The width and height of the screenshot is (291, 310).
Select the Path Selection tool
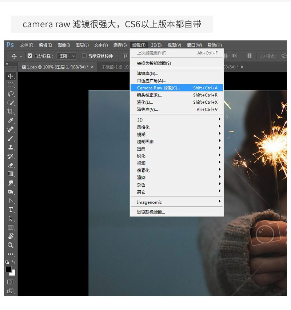coord(11,218)
